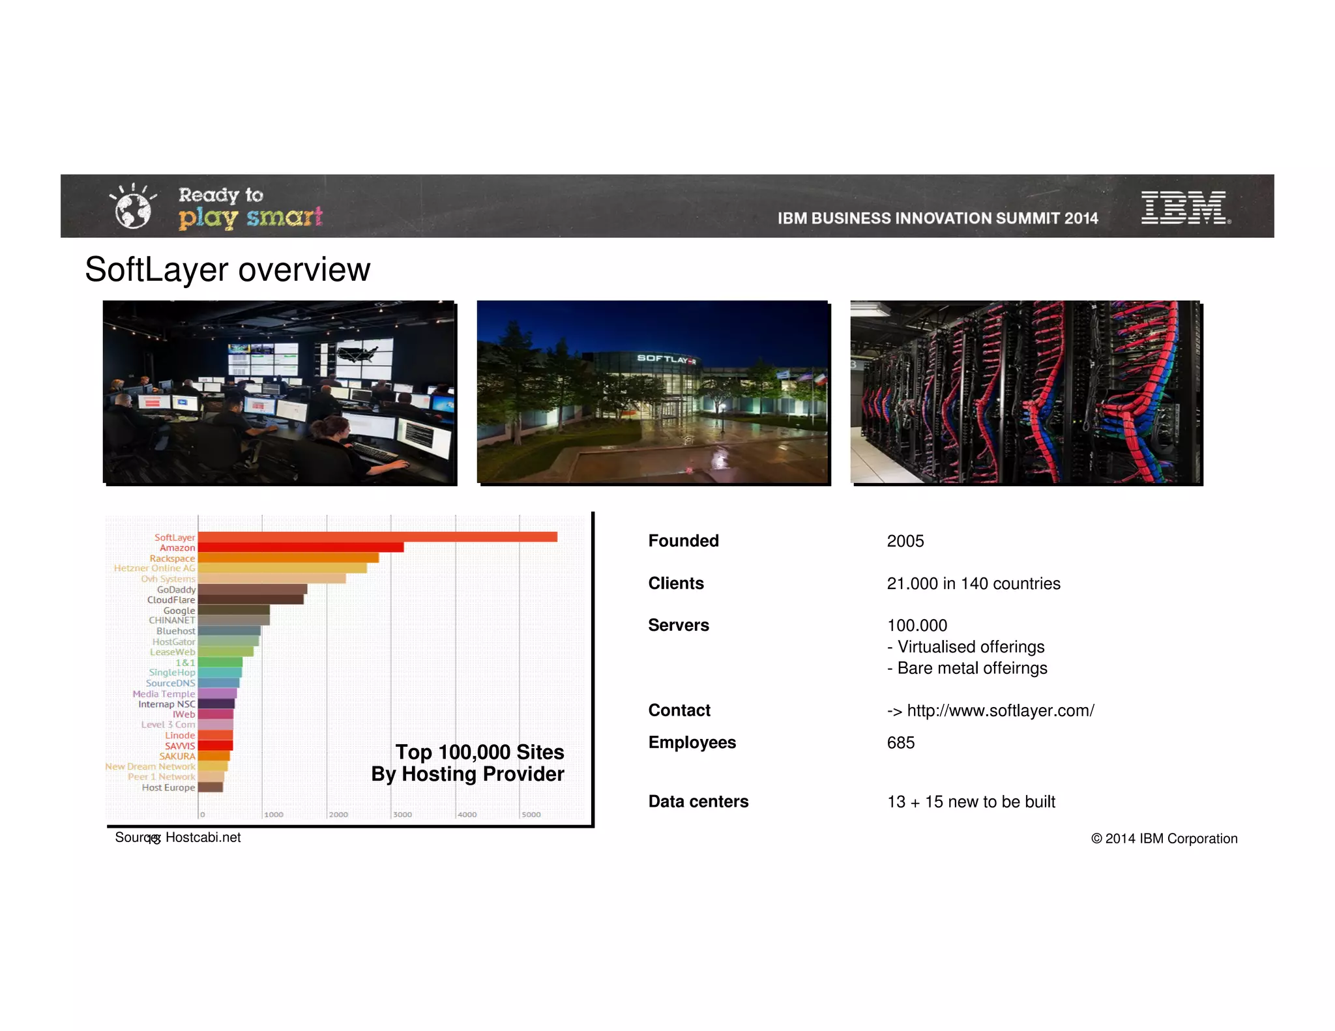Select the 'GoDaddy' chart label
The width and height of the screenshot is (1335, 1031).
(x=176, y=589)
